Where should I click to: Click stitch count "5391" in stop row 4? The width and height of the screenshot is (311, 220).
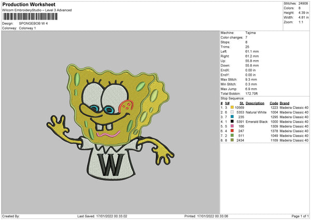(240, 122)
